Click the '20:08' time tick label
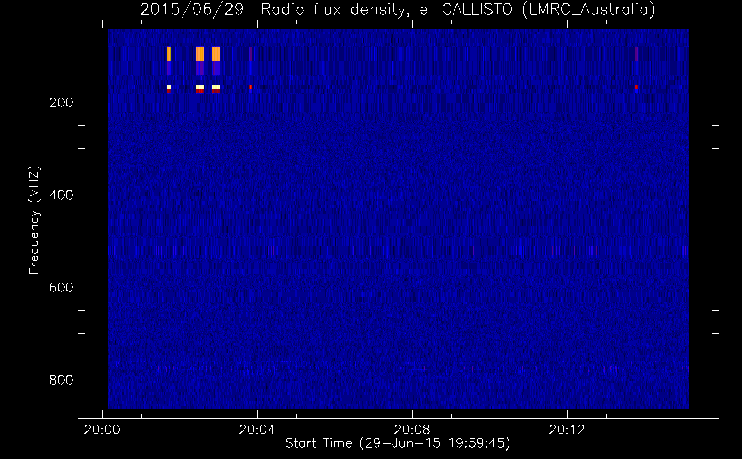The height and width of the screenshot is (459, 742). pos(412,430)
